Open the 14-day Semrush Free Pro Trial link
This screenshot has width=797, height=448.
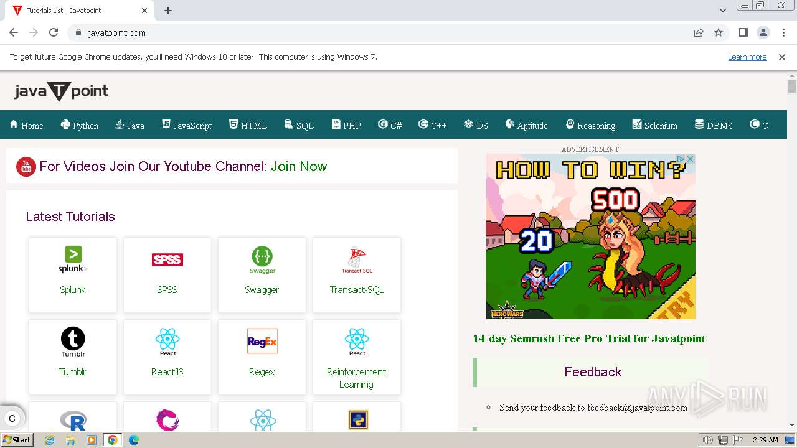(x=589, y=338)
